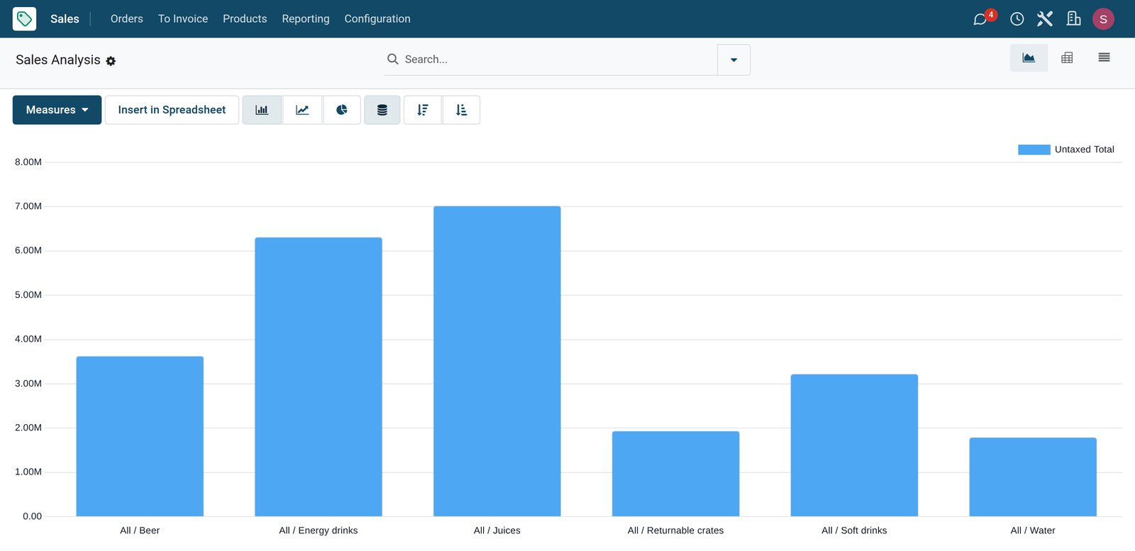Screen dimensions: 1135x551
Task: Open the Configuration menu
Action: [x=377, y=18]
